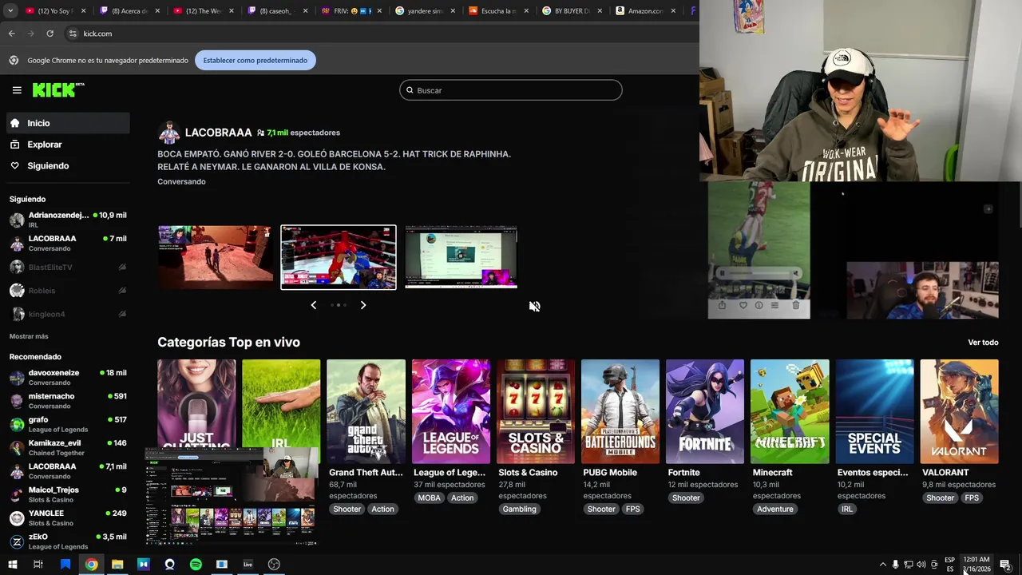Show next featured stream in carousel
The height and width of the screenshot is (575, 1022).
363,305
